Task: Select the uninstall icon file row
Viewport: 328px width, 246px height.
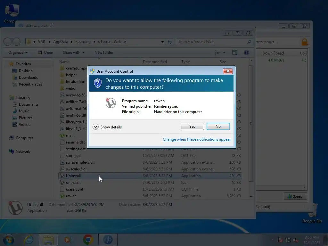Action: (x=150, y=183)
